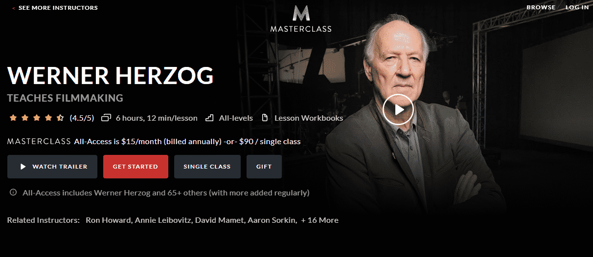Viewport: 593px width, 257px height.
Task: Open the Watch Trailer button
Action: click(52, 167)
